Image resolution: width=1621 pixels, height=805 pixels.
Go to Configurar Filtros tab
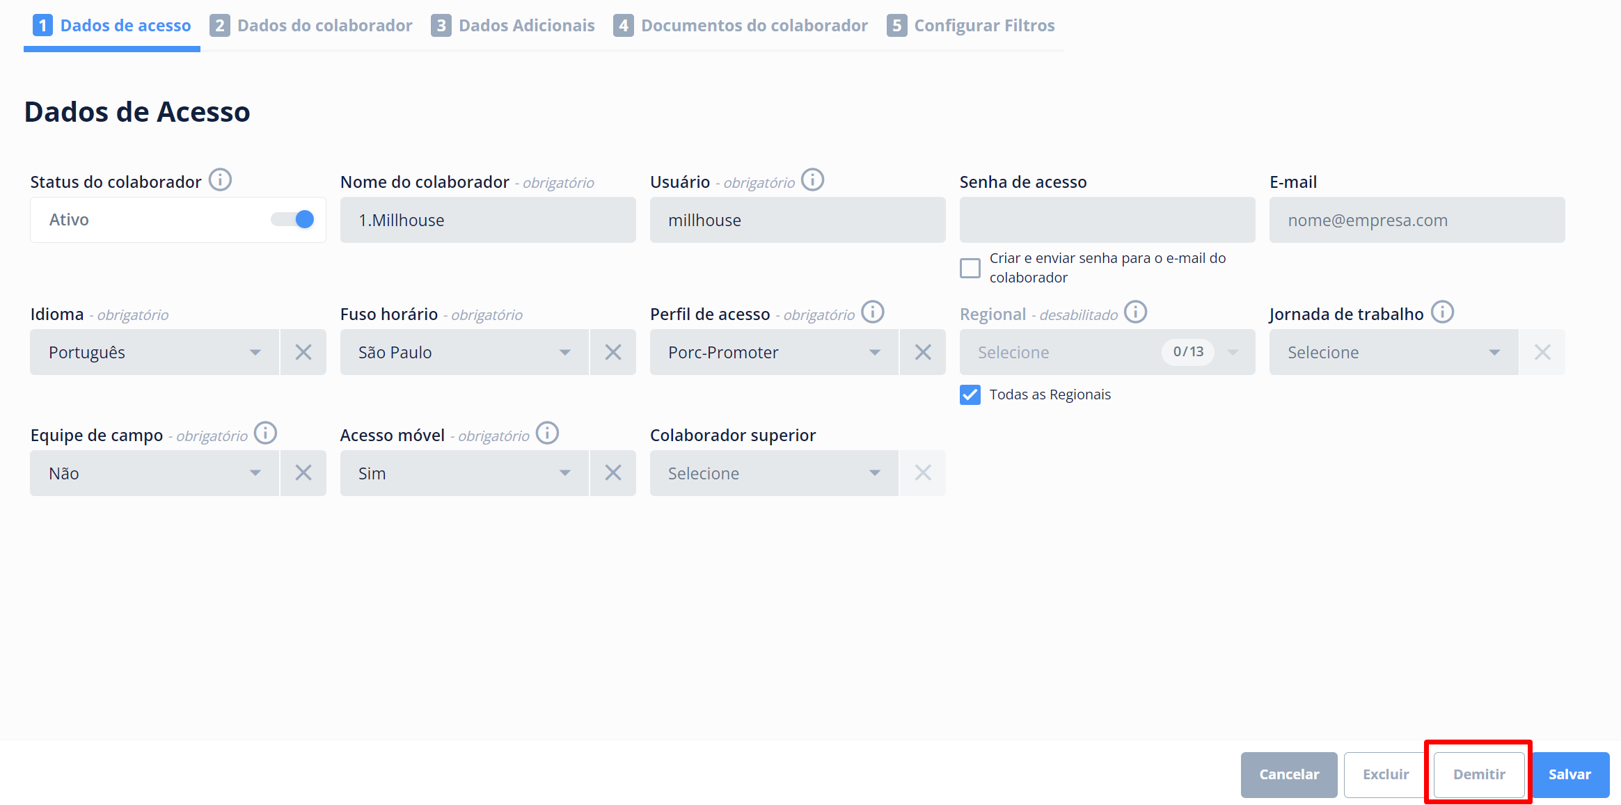971,26
